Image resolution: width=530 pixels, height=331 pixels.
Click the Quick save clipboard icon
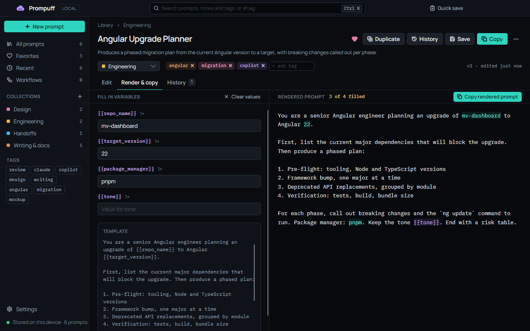pos(432,8)
